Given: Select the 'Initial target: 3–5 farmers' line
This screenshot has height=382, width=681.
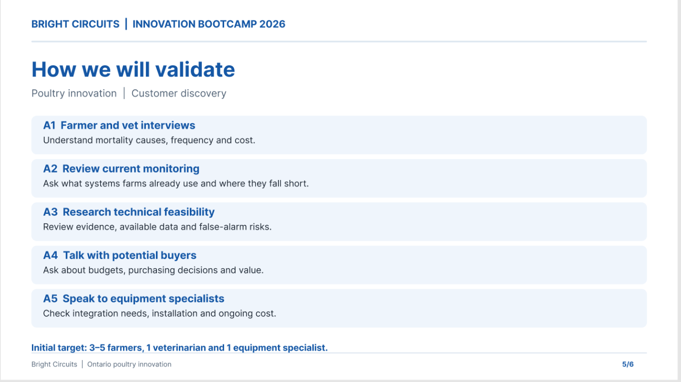Looking at the screenshot, I should point(179,348).
